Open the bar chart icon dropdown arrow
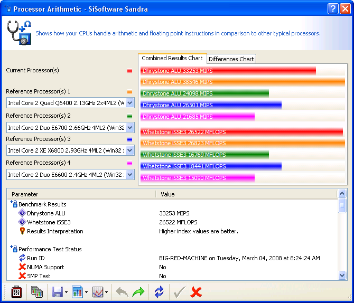Screen dimensions: 354x303 (x=86, y=292)
